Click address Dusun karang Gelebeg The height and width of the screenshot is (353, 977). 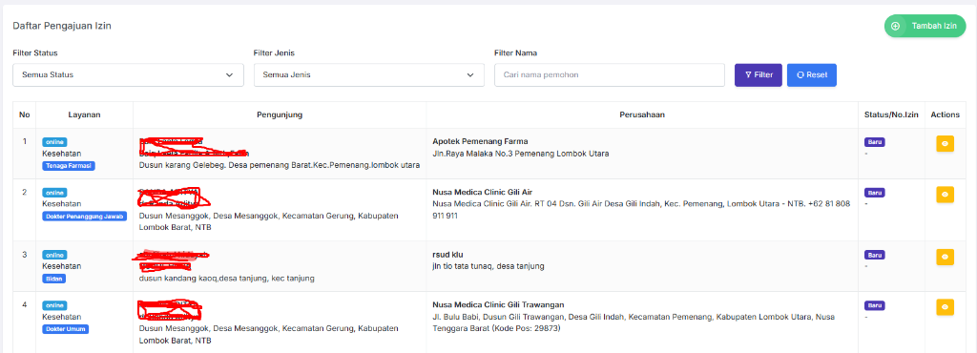click(279, 166)
